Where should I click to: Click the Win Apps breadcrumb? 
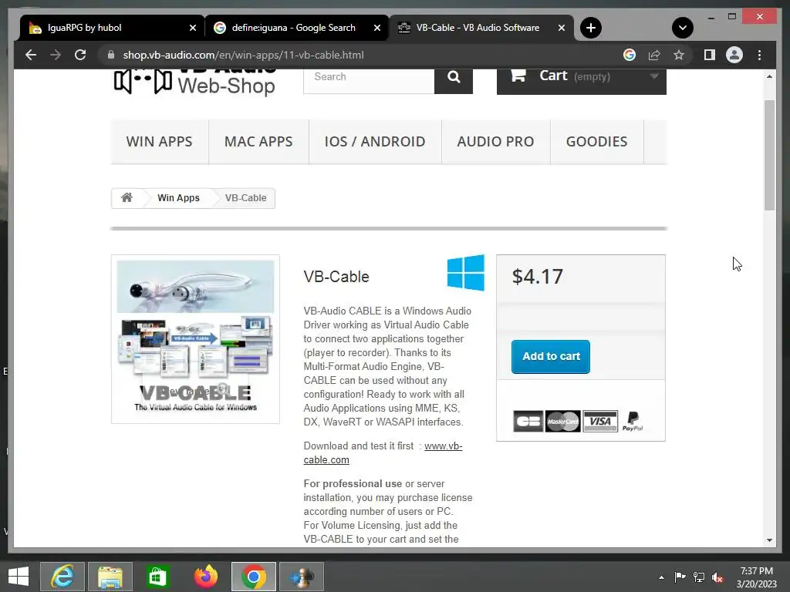[x=178, y=198]
